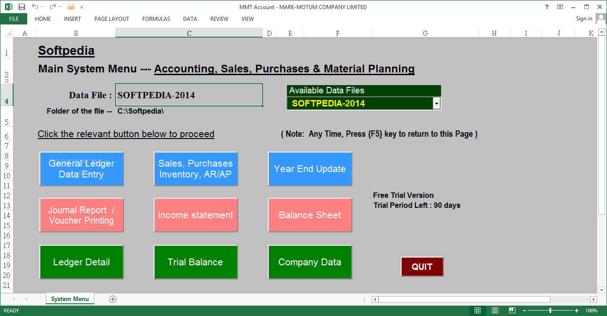Switch to the HOME ribbon tab

pyautogui.click(x=43, y=19)
